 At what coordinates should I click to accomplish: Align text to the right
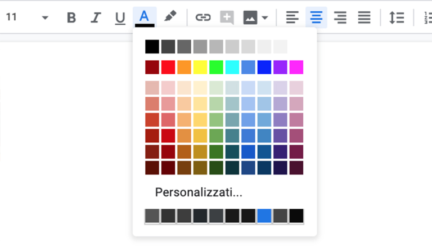point(340,17)
